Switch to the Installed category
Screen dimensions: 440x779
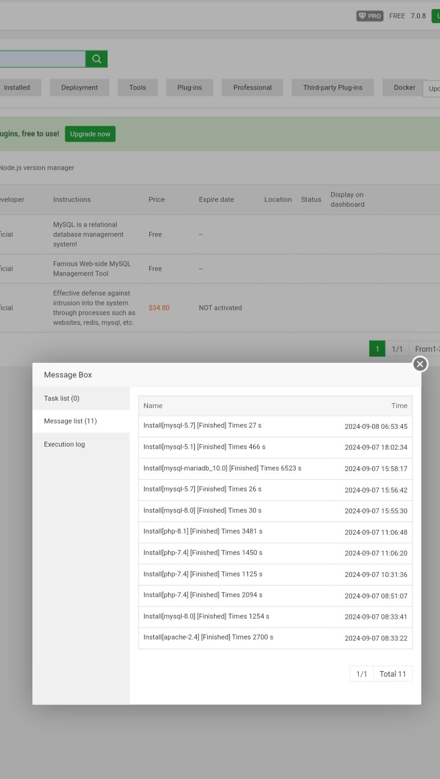pos(17,88)
